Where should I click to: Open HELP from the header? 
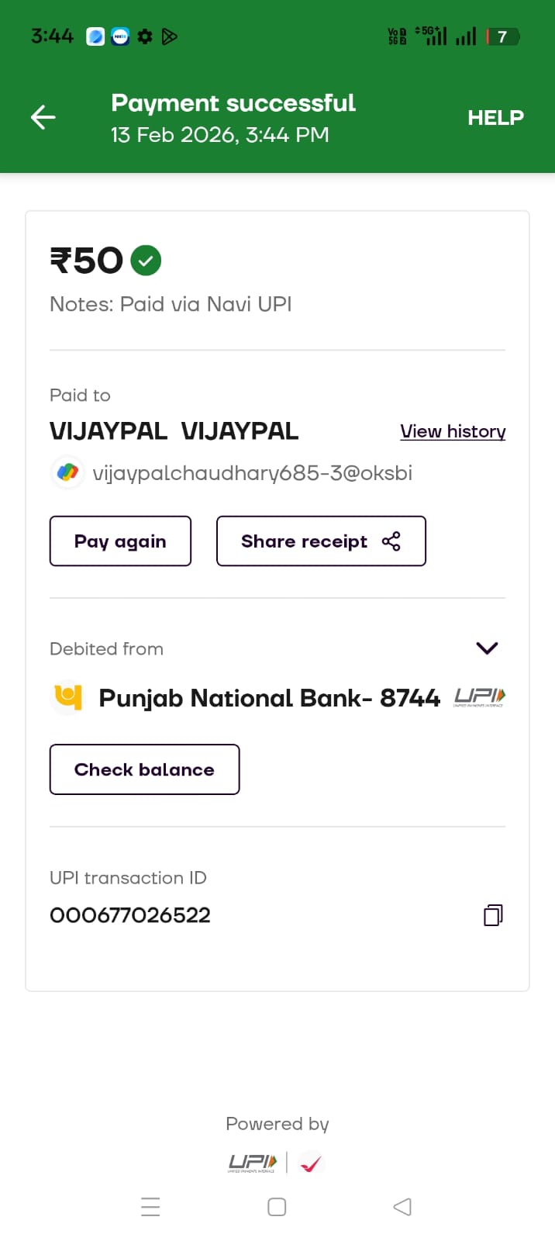[495, 118]
